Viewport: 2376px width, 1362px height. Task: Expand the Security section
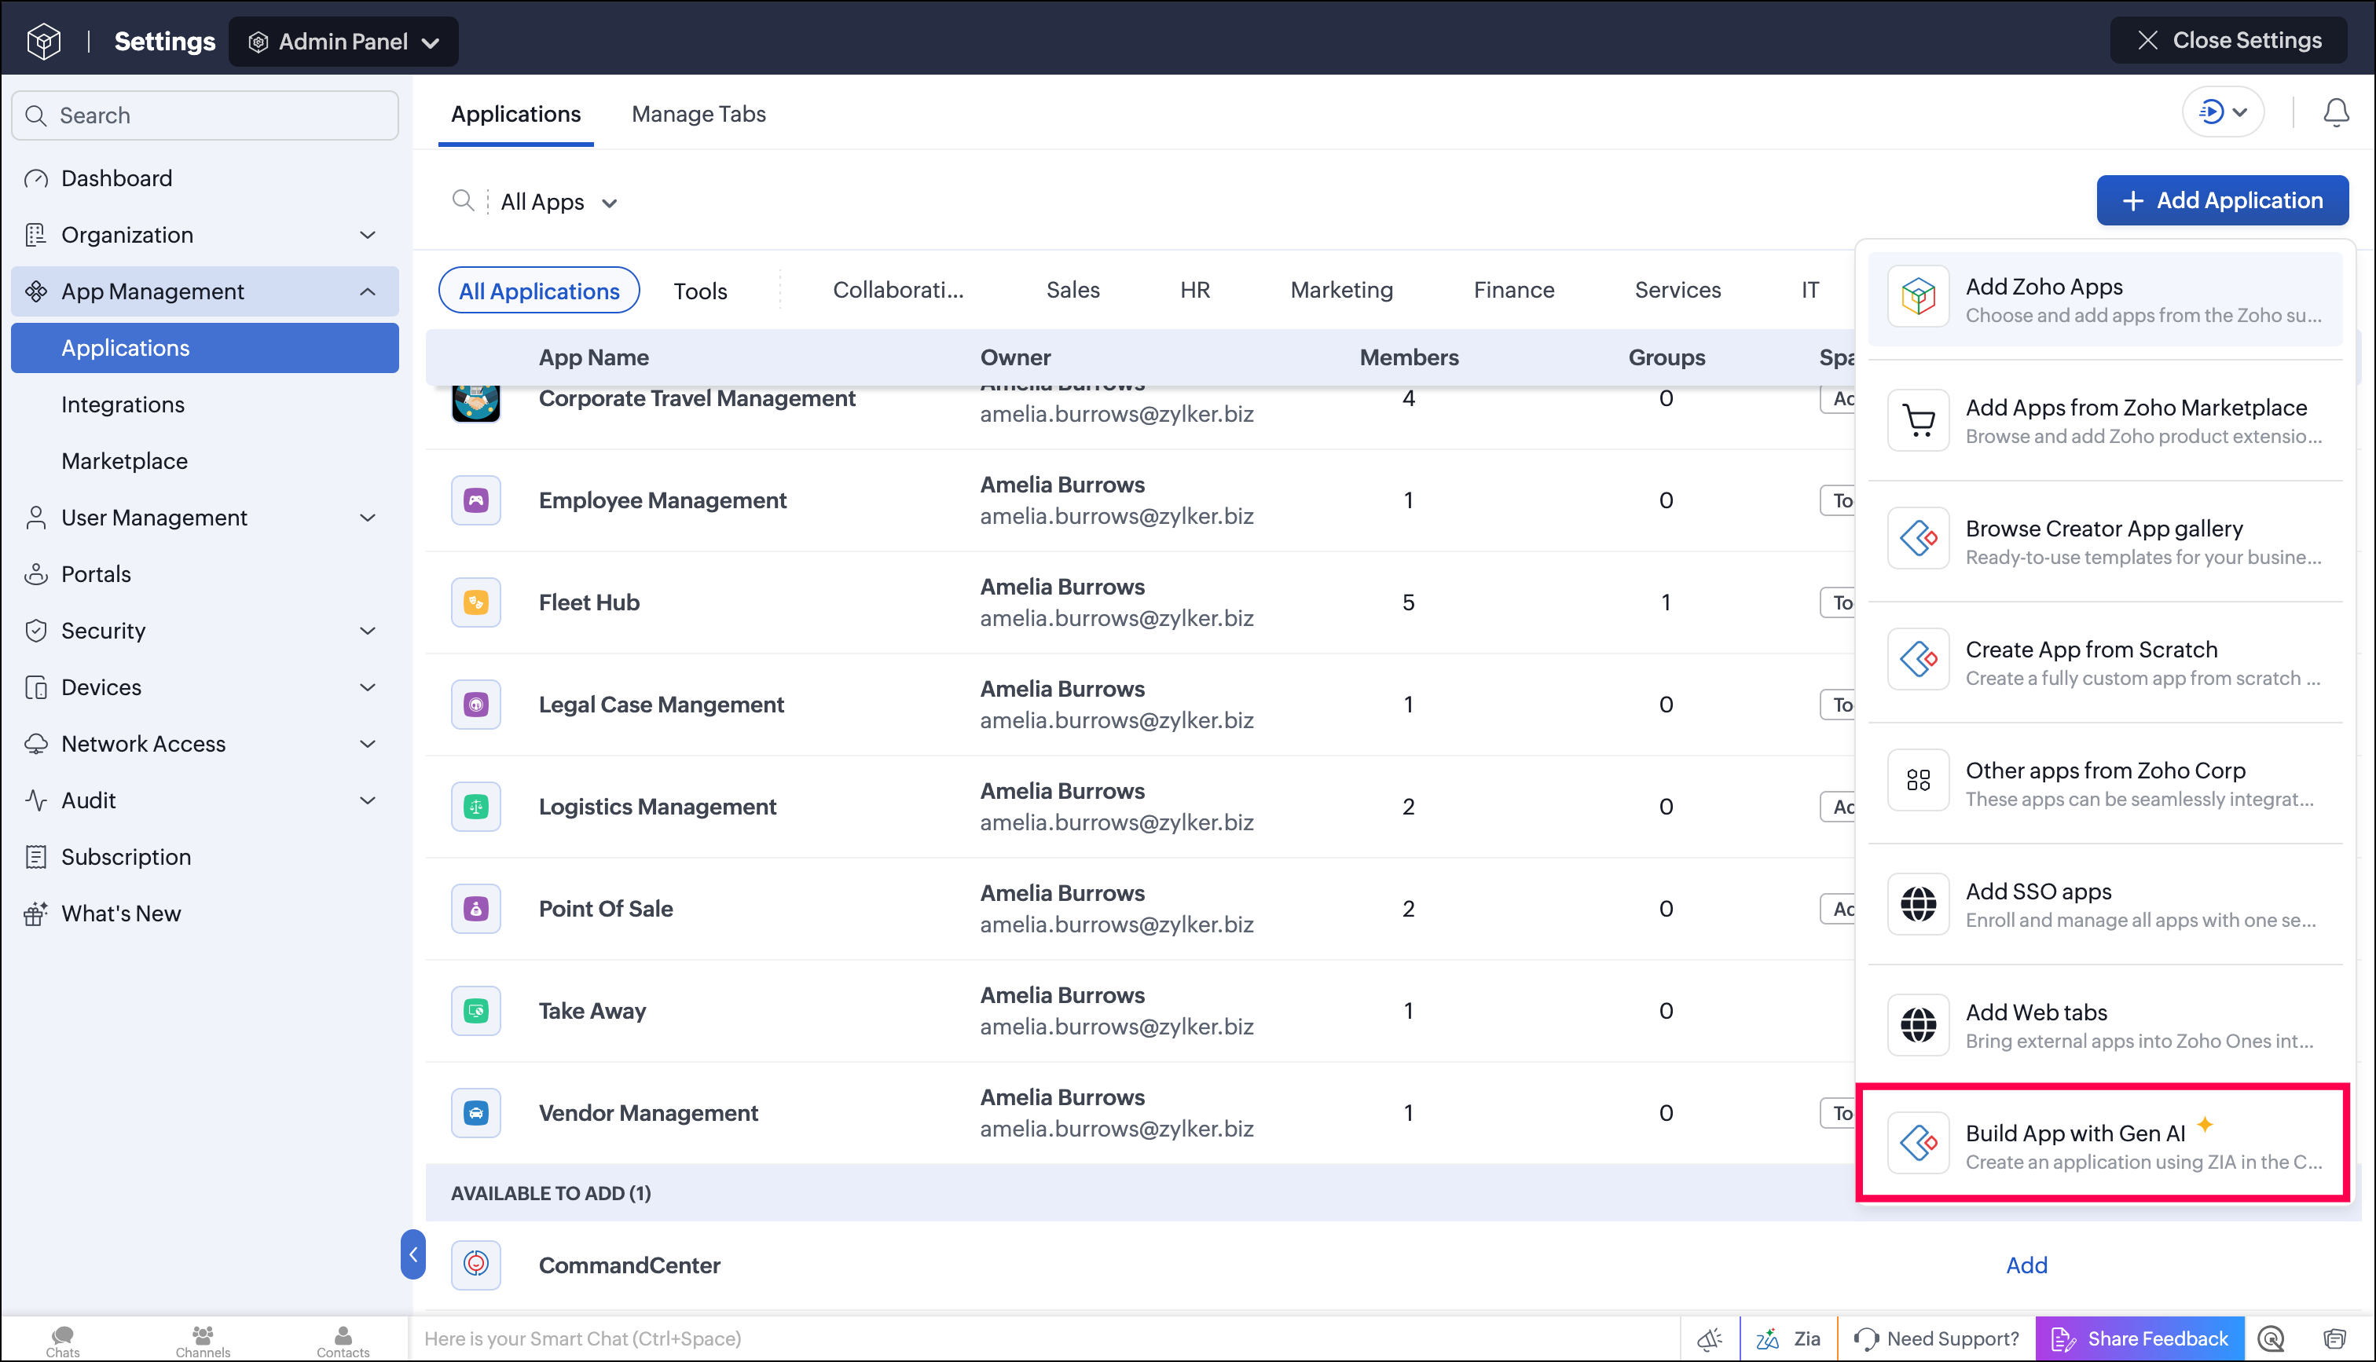(205, 631)
